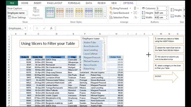191x107 pixels.
Task: Open the City column filter dropdown
Action: [78, 57]
